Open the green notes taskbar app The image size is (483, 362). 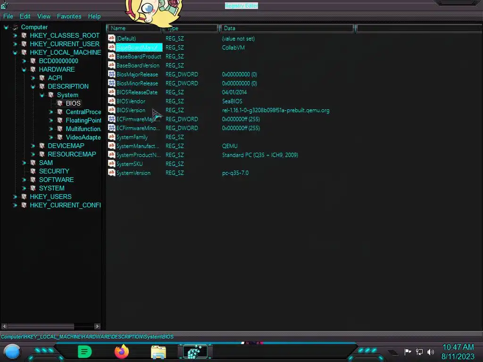pos(84,352)
